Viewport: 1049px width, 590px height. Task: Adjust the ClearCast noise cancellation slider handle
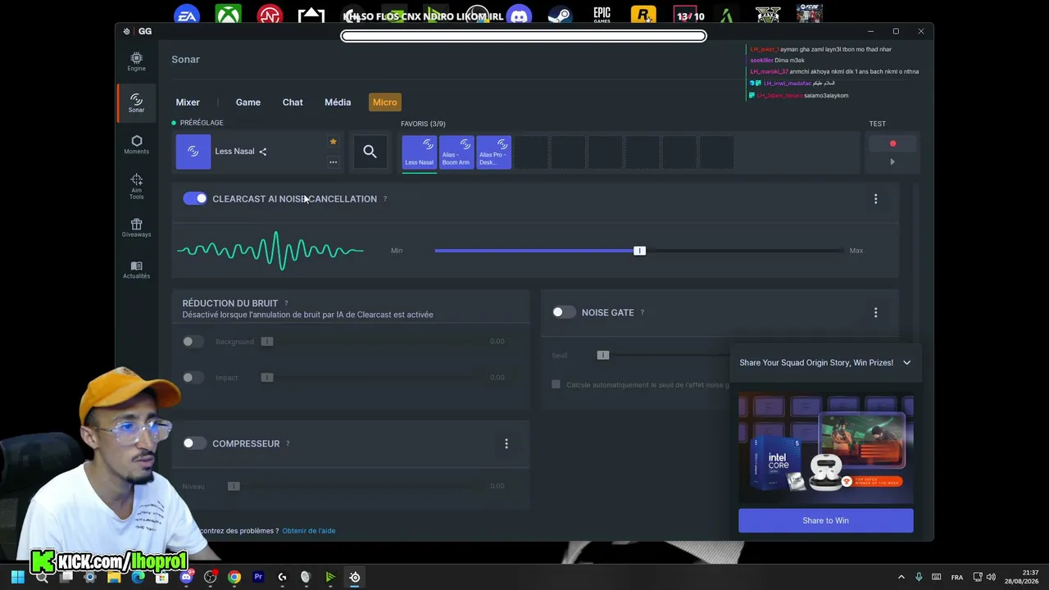[639, 251]
